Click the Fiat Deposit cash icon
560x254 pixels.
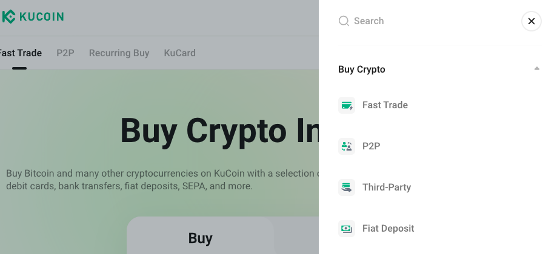coord(347,229)
